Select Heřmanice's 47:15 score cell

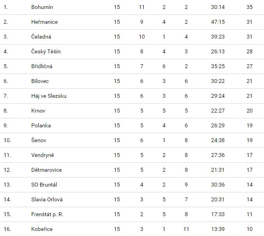pyautogui.click(x=217, y=22)
